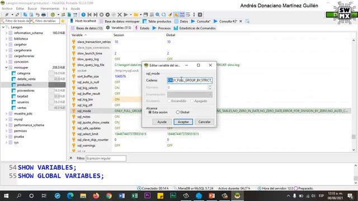Click the go to first row icon

89,15
